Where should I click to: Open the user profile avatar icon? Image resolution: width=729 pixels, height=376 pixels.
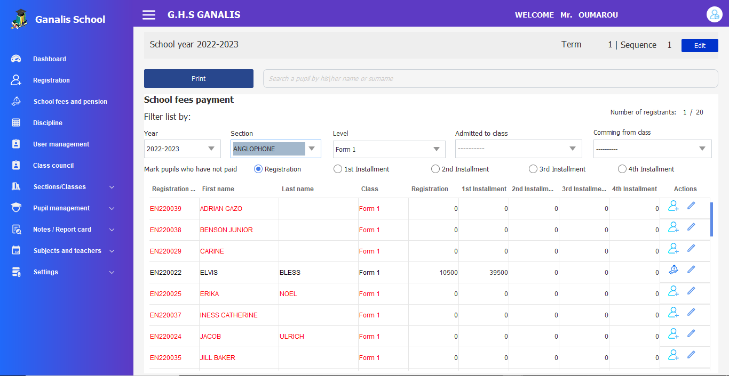714,14
